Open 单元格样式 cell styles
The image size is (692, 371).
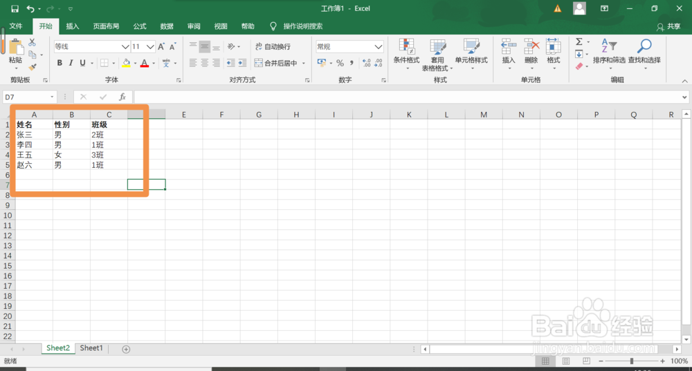click(471, 53)
